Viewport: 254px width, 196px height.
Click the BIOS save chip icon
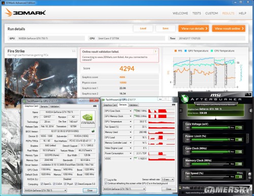[x=93, y=131]
